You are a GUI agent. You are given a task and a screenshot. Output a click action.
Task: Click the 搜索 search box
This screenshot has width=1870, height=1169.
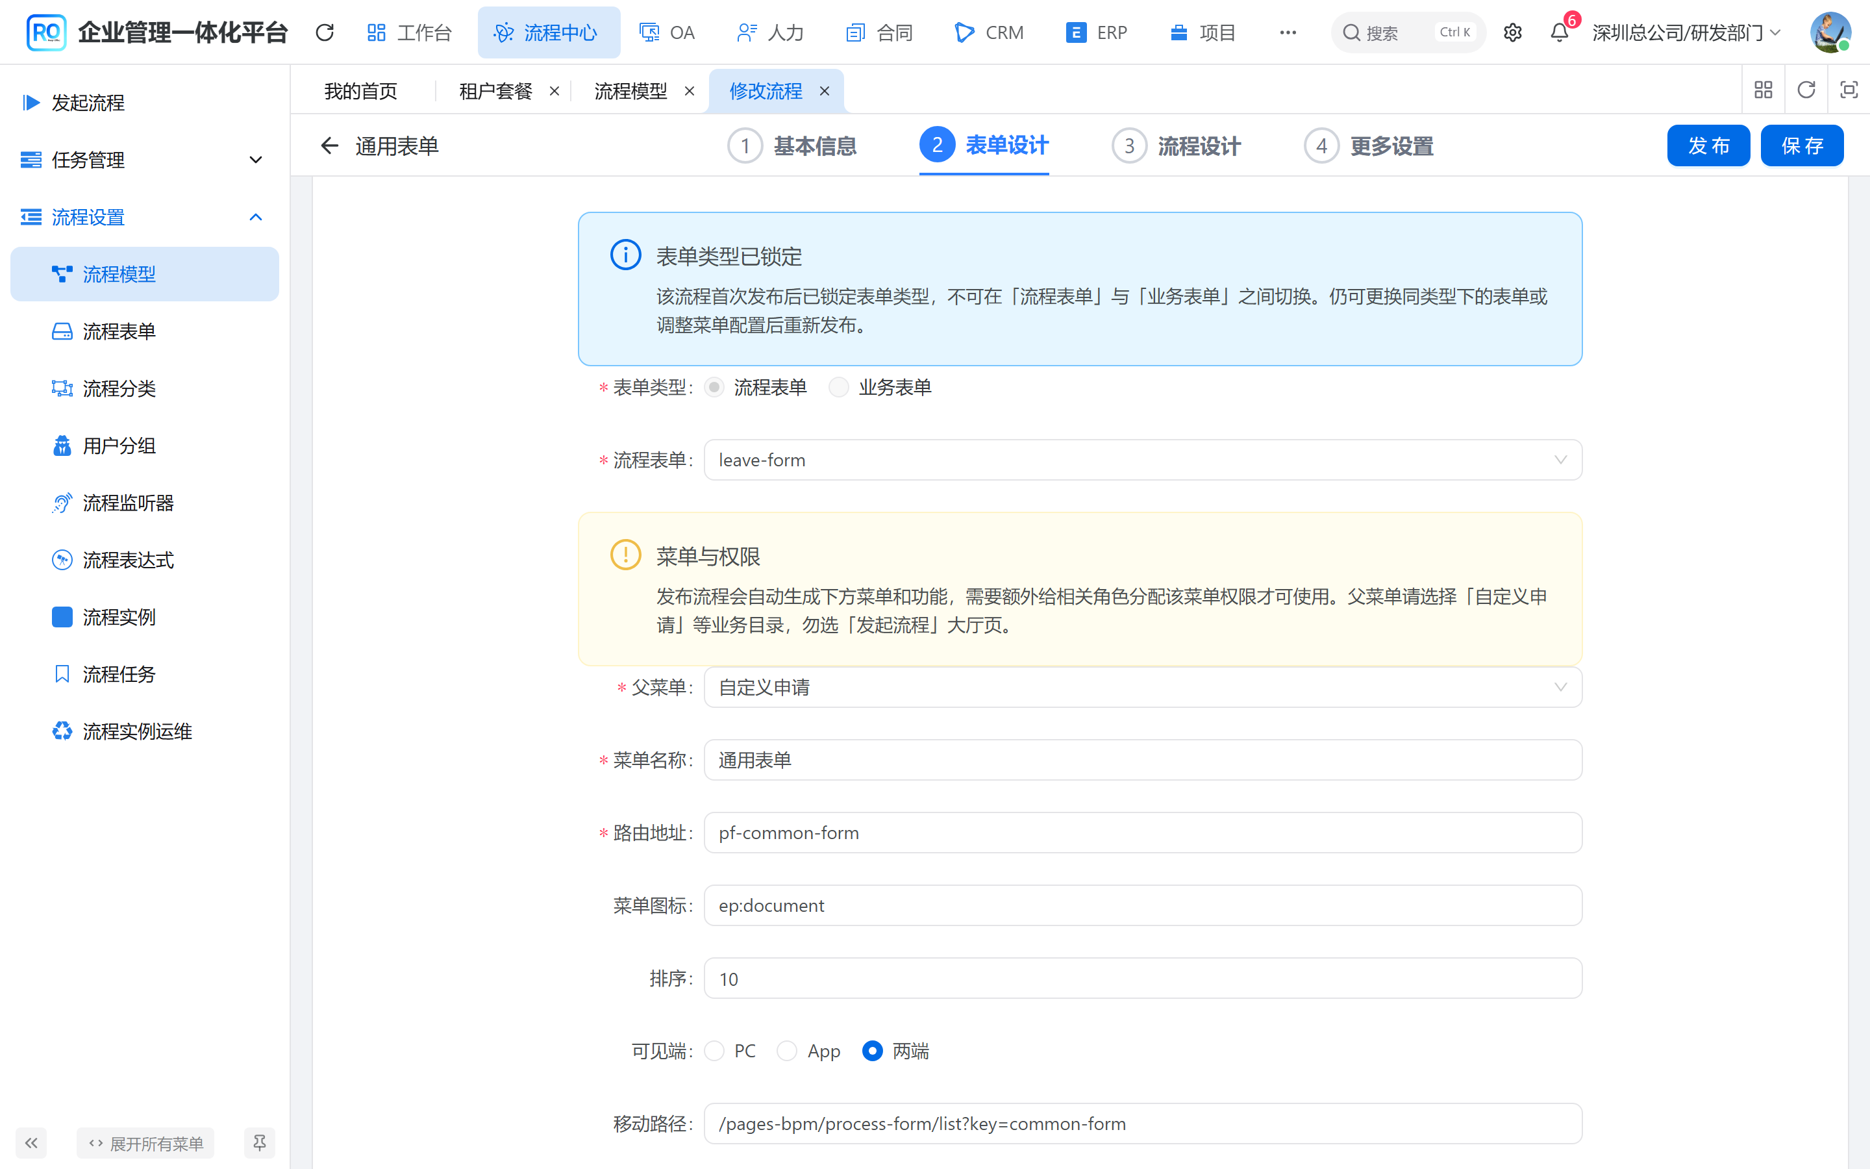click(1408, 32)
